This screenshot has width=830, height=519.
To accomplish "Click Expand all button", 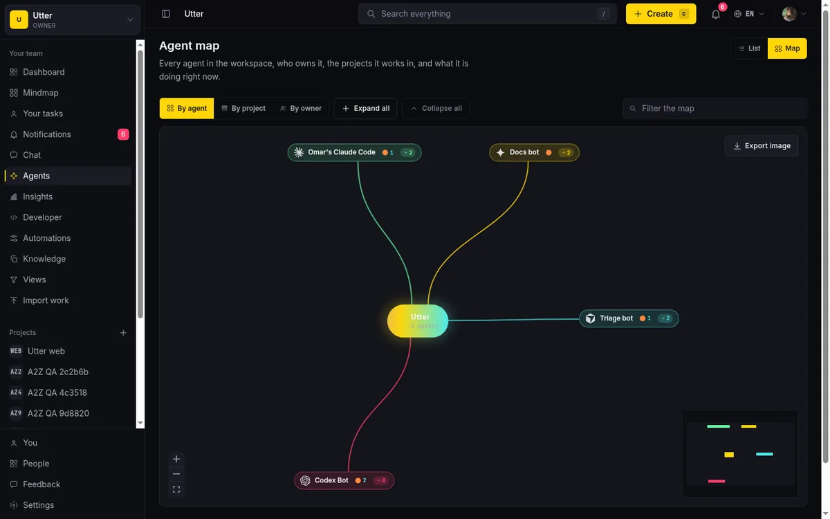I will click(365, 108).
